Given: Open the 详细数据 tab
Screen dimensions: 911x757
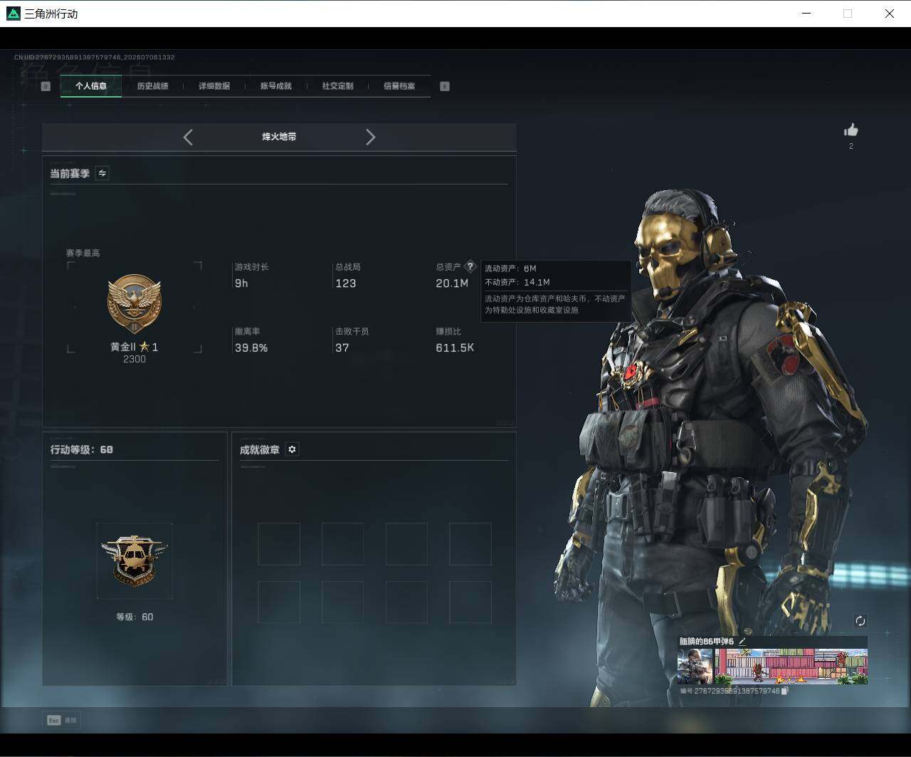Looking at the screenshot, I should [214, 86].
